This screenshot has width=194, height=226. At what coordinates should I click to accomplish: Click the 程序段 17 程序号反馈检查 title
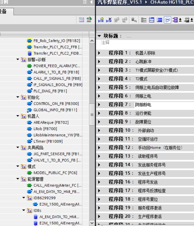[152, 191]
